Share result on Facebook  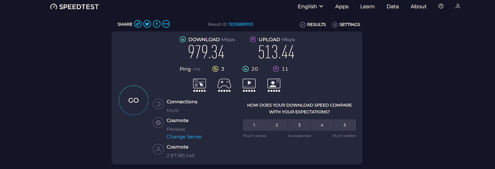157,24
